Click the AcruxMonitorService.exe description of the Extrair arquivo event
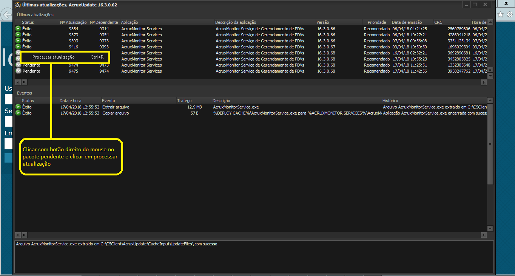Image resolution: width=515 pixels, height=276 pixels. (x=236, y=107)
